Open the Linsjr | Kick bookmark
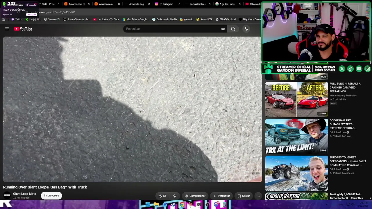Image resolution: width=372 pixels, height=209 pixels. click(x=33, y=19)
